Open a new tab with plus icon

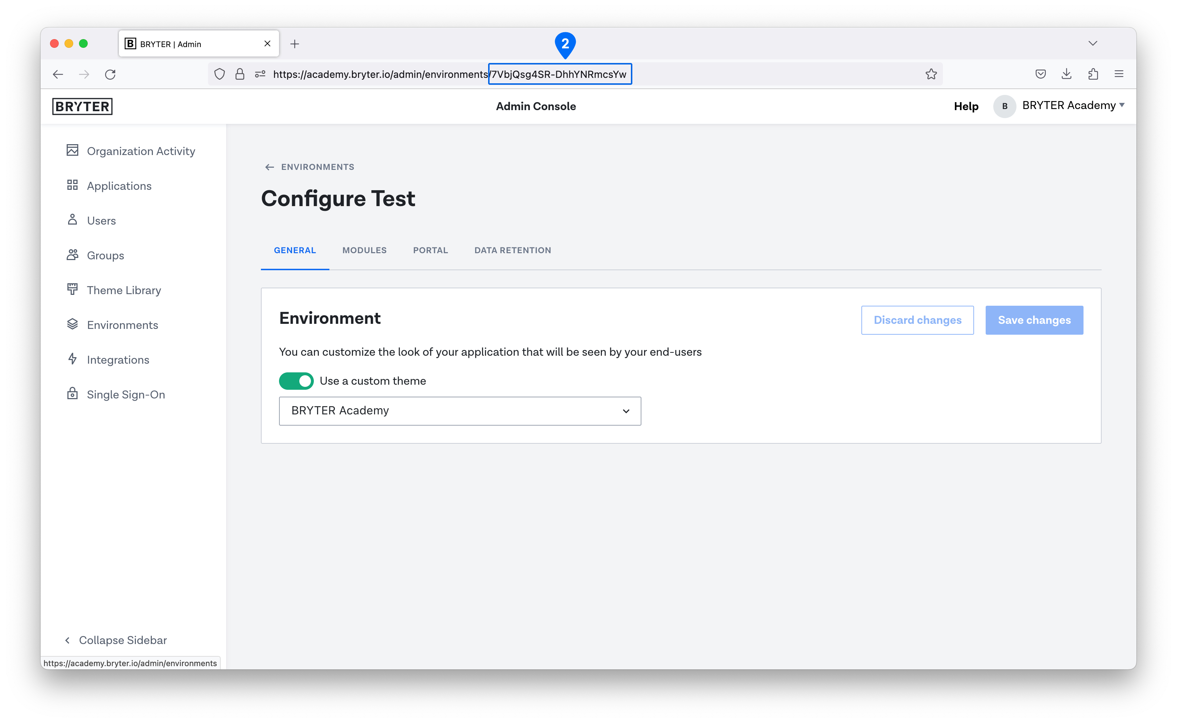[295, 44]
